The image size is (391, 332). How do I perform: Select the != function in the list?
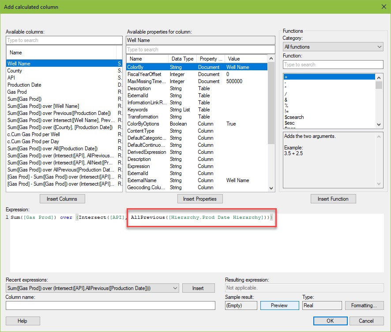(329, 111)
